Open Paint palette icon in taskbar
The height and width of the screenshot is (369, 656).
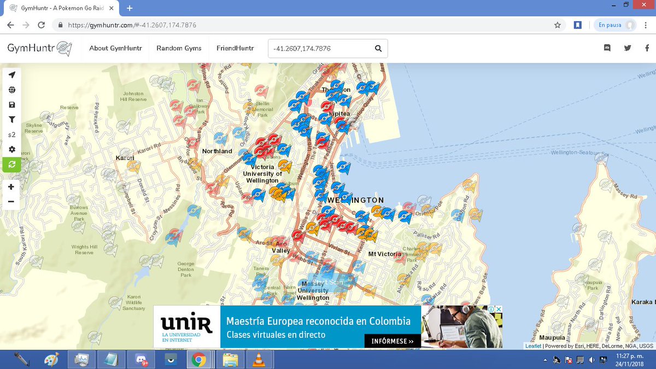51,360
